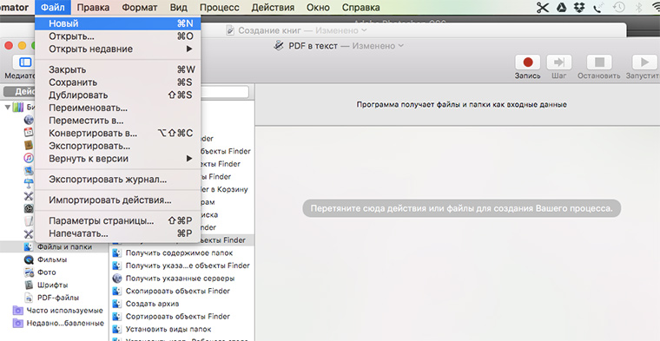Screen dimensions: 660x341
Task: Select the contacts book category icon in sidebar
Action: coord(28,145)
